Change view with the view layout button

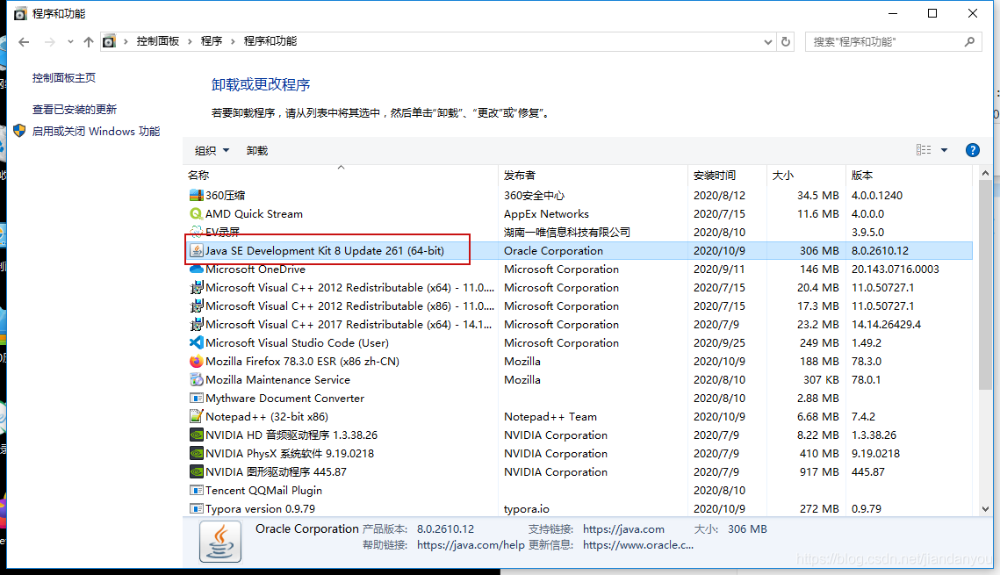[924, 150]
